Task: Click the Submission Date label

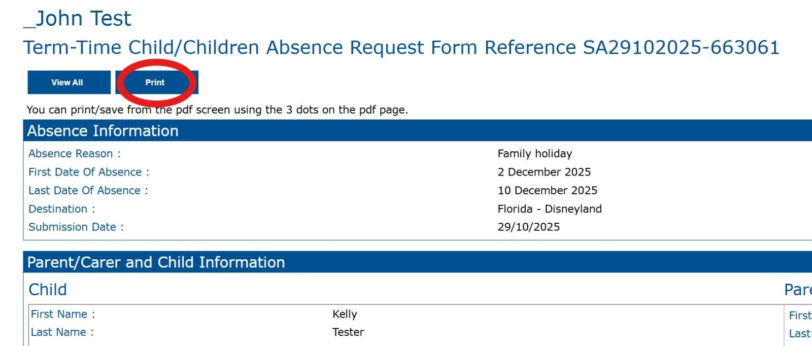Action: point(76,227)
